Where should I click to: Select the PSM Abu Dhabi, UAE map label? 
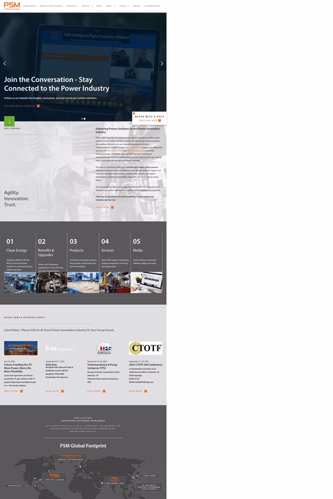114,480
